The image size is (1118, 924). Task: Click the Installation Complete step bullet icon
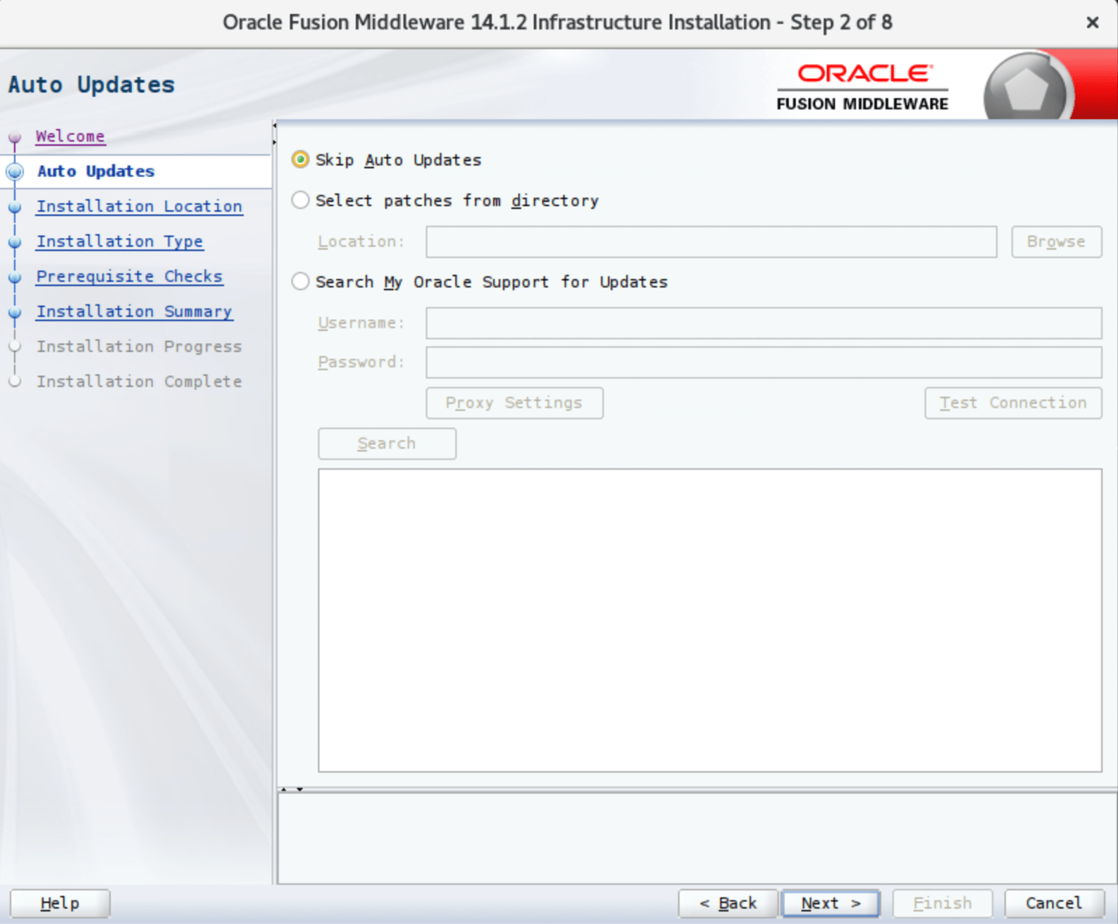click(x=15, y=382)
